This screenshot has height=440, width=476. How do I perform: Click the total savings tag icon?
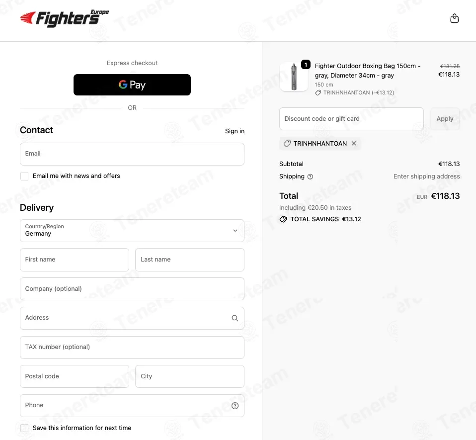pos(283,219)
